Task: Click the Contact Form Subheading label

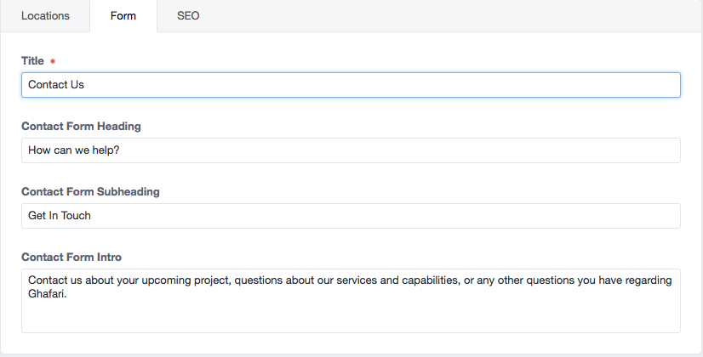Action: 90,192
